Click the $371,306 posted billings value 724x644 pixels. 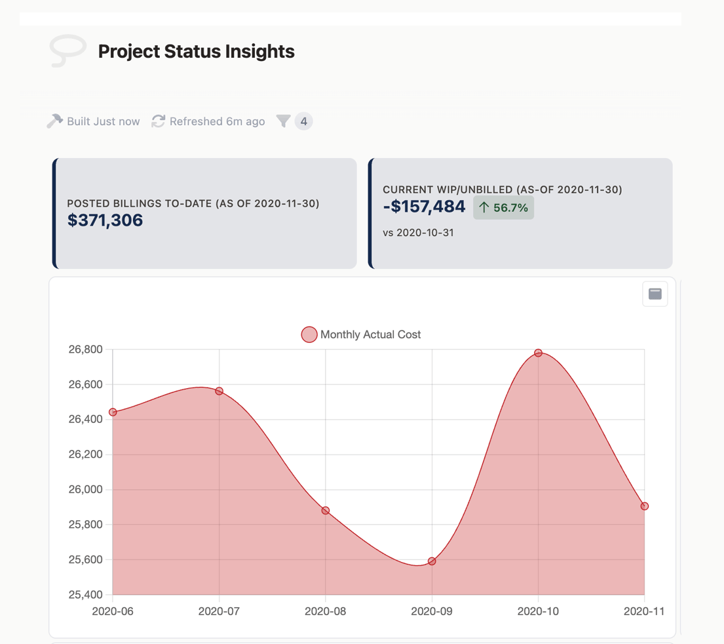click(105, 220)
